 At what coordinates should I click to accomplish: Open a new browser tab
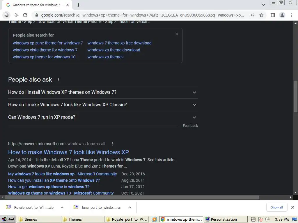coord(79,5)
